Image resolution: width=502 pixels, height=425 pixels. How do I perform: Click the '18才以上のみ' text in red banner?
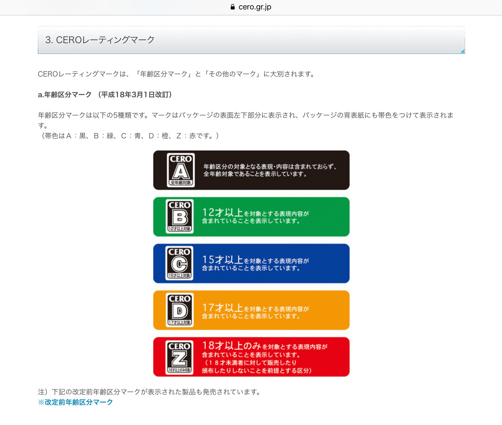pos(231,346)
